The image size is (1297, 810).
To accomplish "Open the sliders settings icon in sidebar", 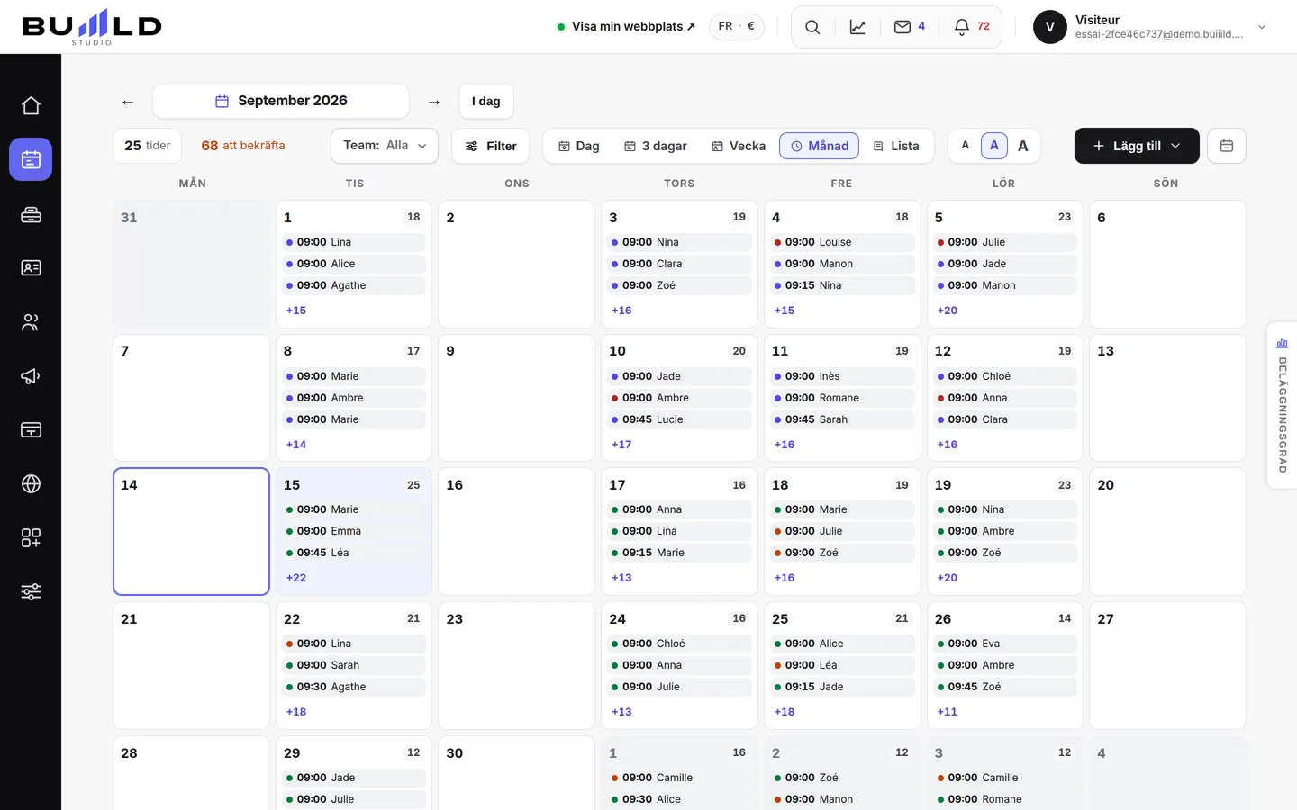I will click(x=31, y=591).
